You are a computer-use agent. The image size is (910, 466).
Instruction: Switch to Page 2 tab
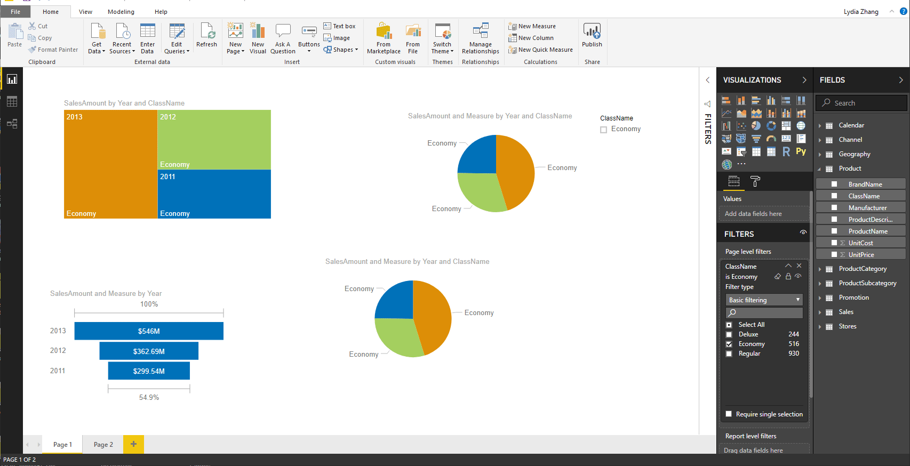(x=103, y=444)
